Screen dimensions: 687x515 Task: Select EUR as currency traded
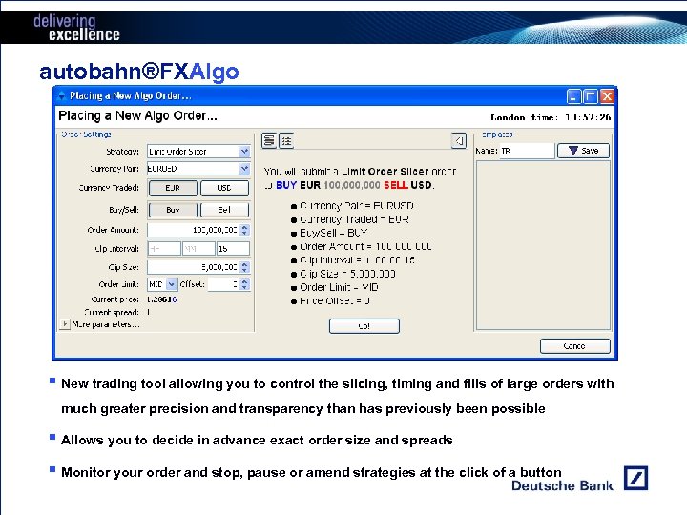173,188
